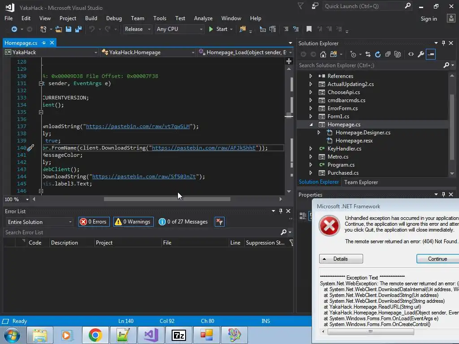Click the editor horizontal scrollbar thumb
The height and width of the screenshot is (344, 459).
click(167, 199)
